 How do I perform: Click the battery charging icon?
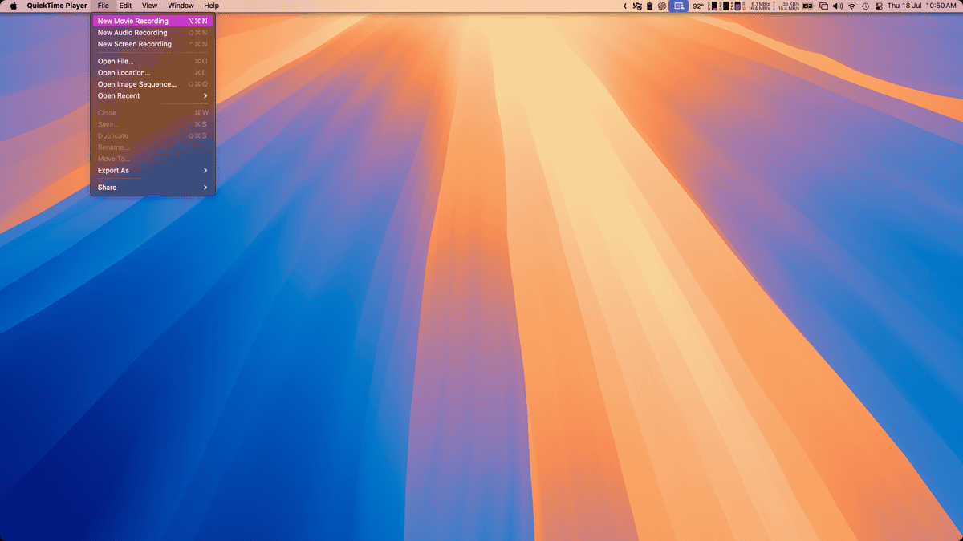(807, 6)
